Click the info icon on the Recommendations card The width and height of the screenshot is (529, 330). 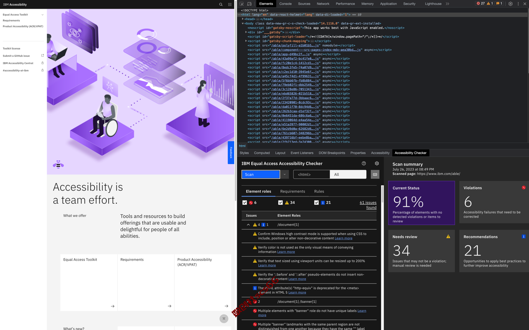click(524, 237)
